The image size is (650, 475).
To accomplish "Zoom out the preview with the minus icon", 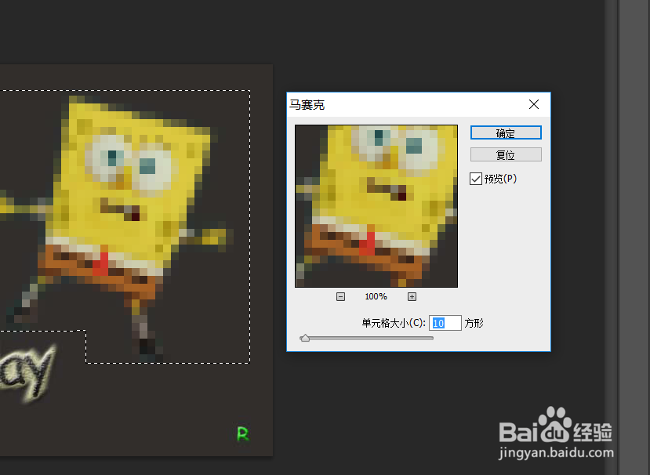I will [340, 297].
